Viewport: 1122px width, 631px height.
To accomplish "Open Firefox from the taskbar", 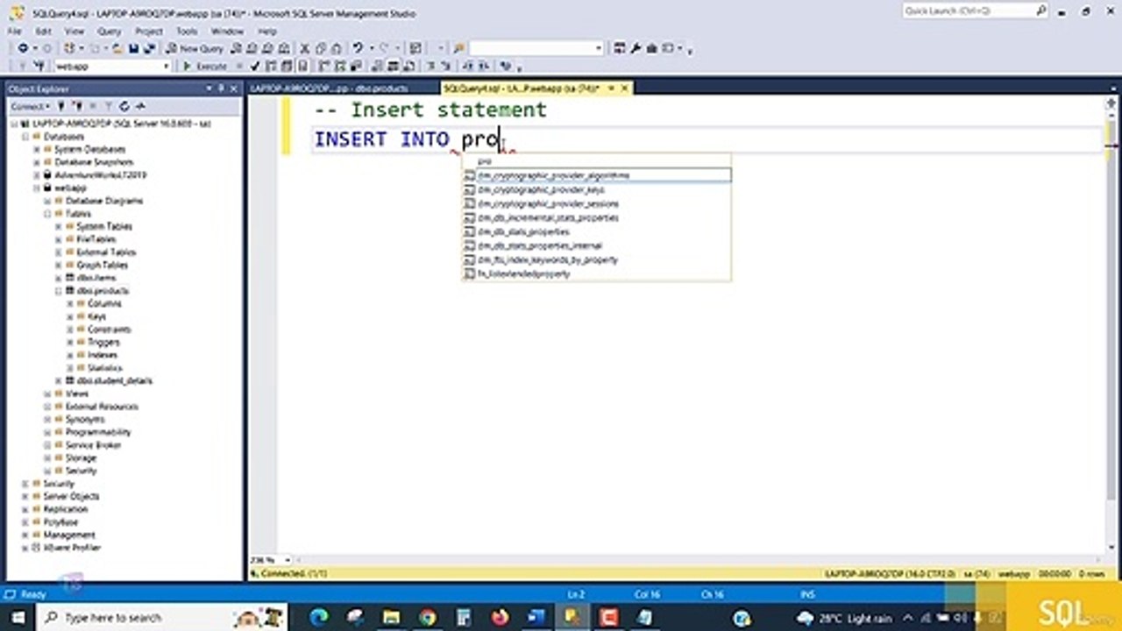I will (x=500, y=617).
